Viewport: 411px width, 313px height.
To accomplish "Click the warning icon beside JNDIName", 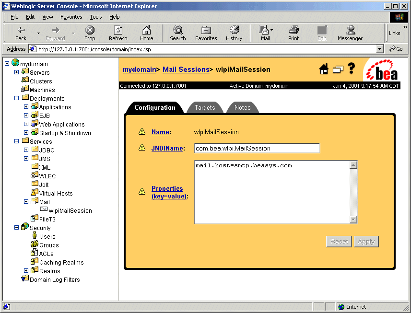I will pyautogui.click(x=142, y=148).
